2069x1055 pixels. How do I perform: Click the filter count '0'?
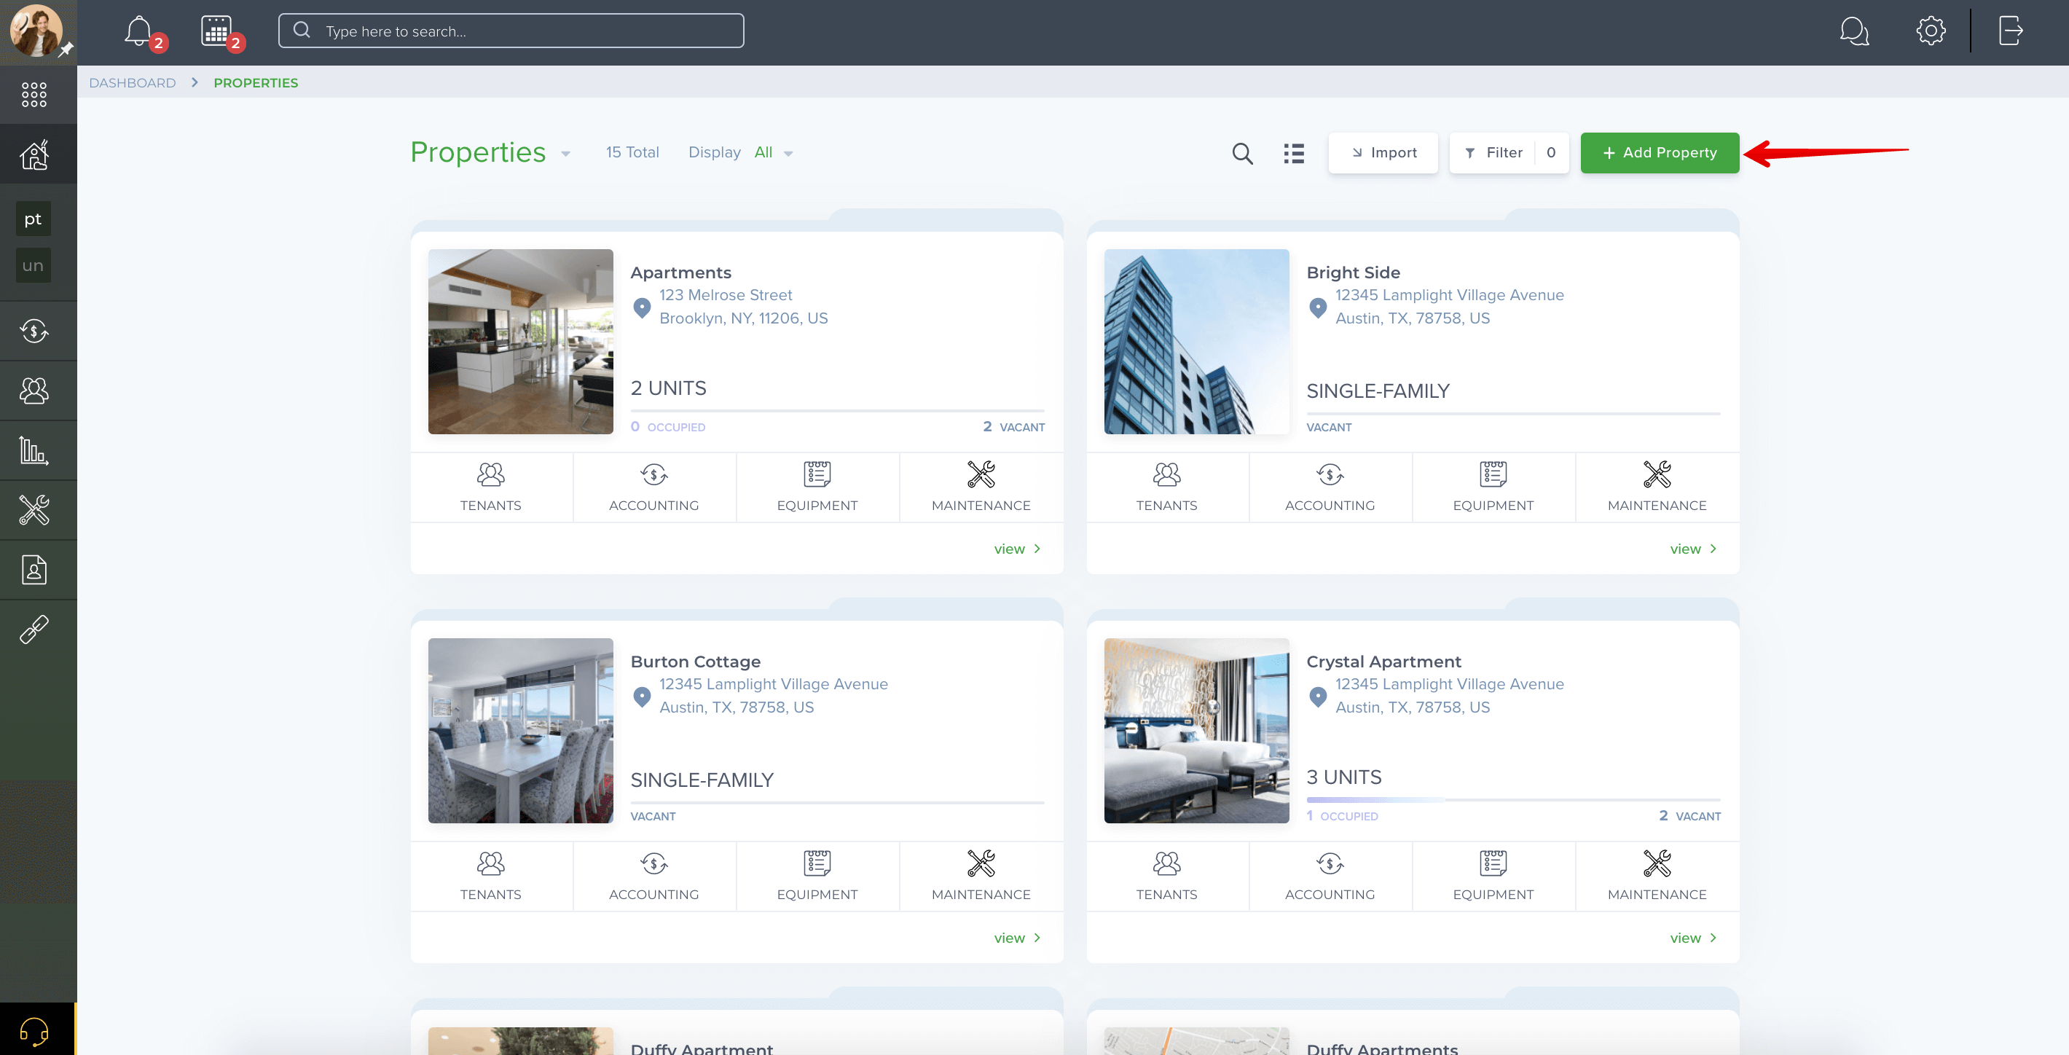pos(1551,153)
